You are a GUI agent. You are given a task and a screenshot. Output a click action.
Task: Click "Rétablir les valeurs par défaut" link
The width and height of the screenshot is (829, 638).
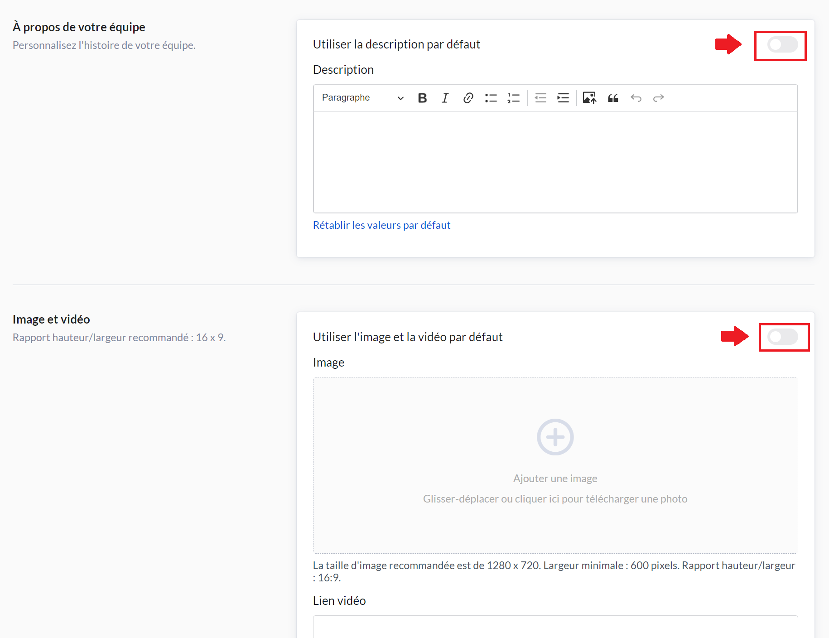[x=381, y=225]
